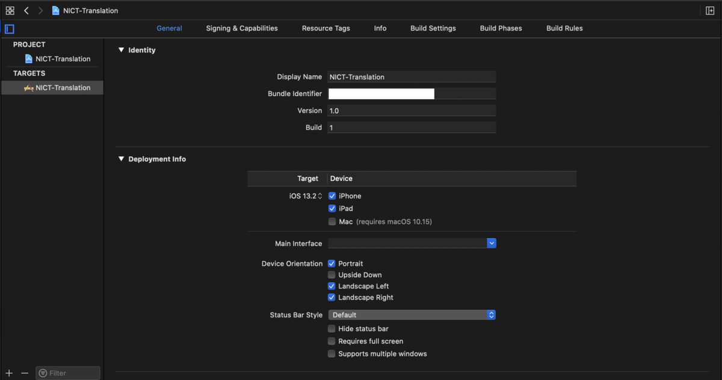
Task: Collapse the Identity section
Action: 121,51
